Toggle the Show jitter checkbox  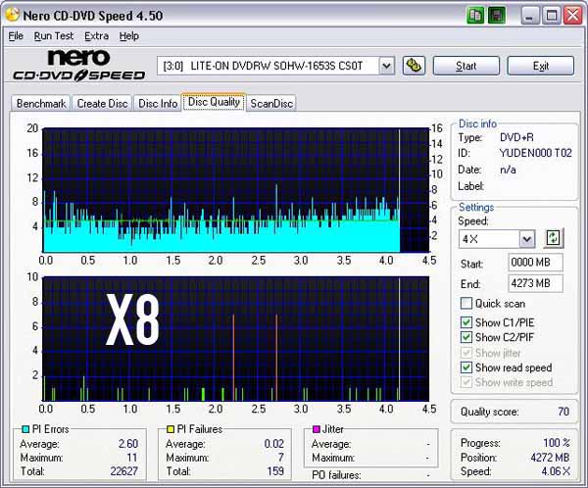coord(466,353)
